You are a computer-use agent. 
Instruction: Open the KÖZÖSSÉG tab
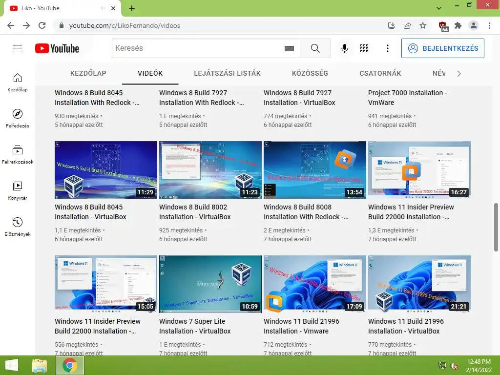click(x=310, y=73)
